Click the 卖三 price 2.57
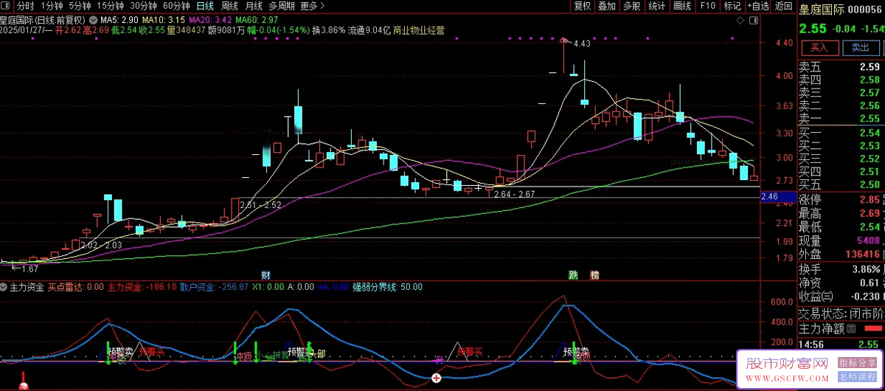The height and width of the screenshot is (391, 885). click(x=870, y=93)
